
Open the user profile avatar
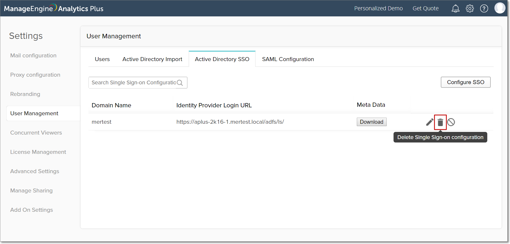[x=499, y=8]
